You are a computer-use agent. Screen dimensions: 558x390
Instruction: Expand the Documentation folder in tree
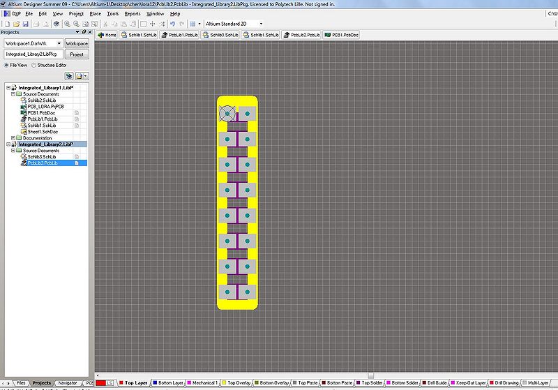(13, 137)
